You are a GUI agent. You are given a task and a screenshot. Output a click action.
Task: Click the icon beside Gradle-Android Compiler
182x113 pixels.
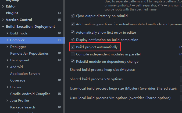coord(59,94)
